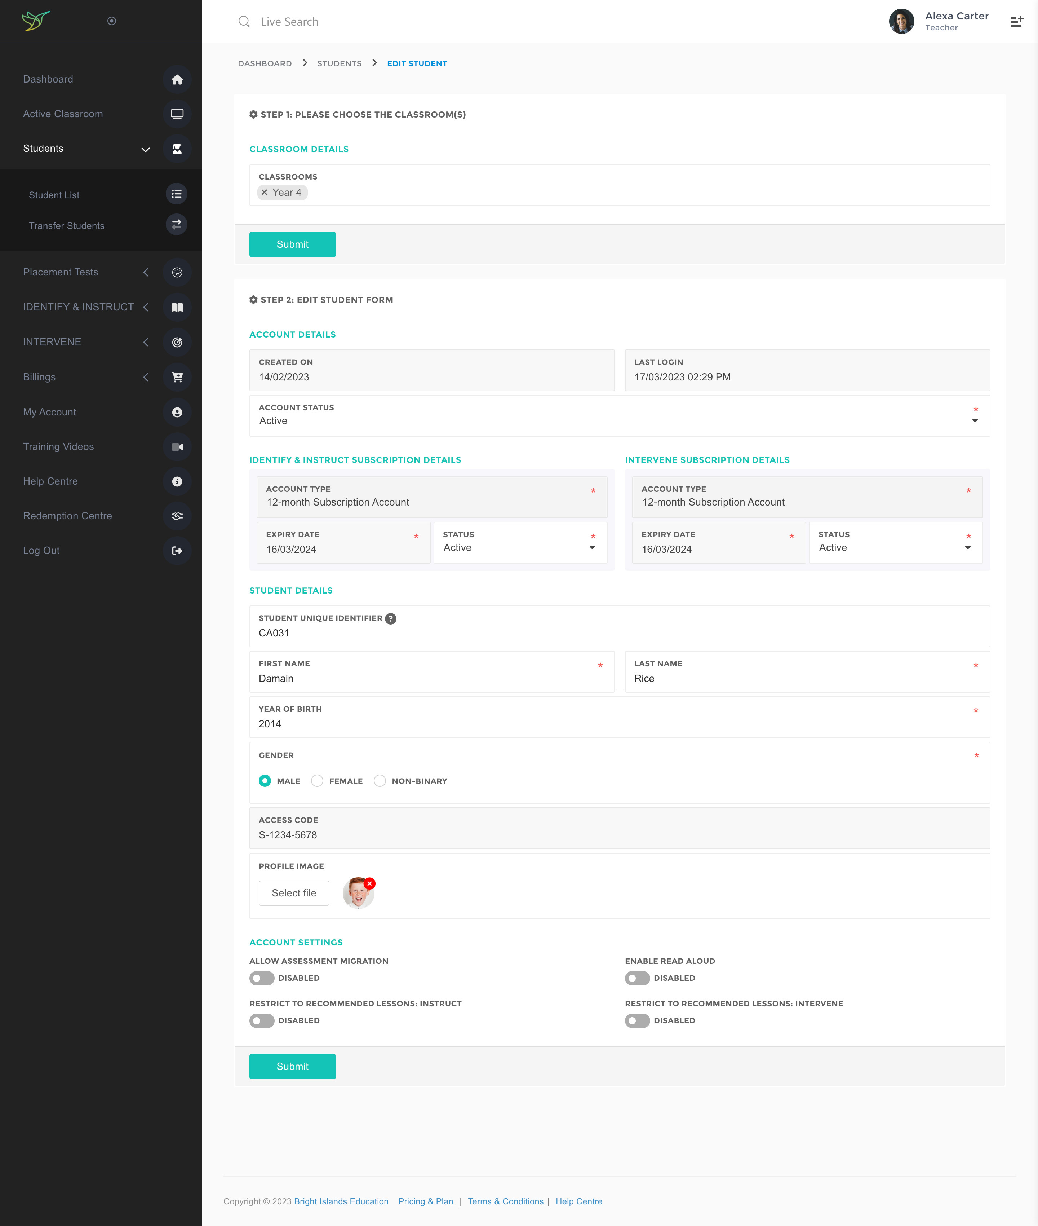Screen dimensions: 1038x1226
Task: Select Female gender radio button
Action: pyautogui.click(x=317, y=781)
